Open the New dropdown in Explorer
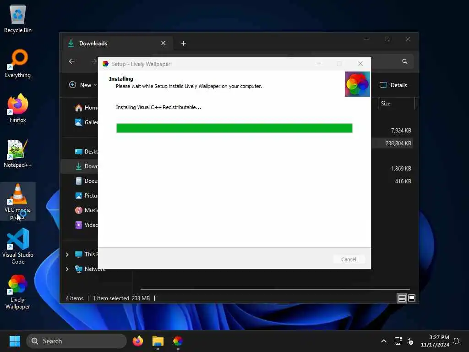 tap(83, 85)
